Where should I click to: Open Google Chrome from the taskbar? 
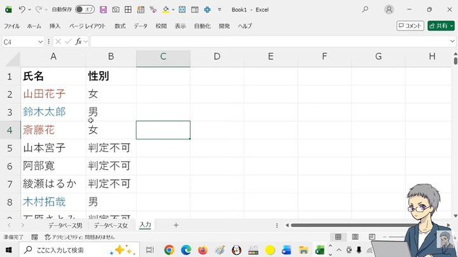pos(169,250)
